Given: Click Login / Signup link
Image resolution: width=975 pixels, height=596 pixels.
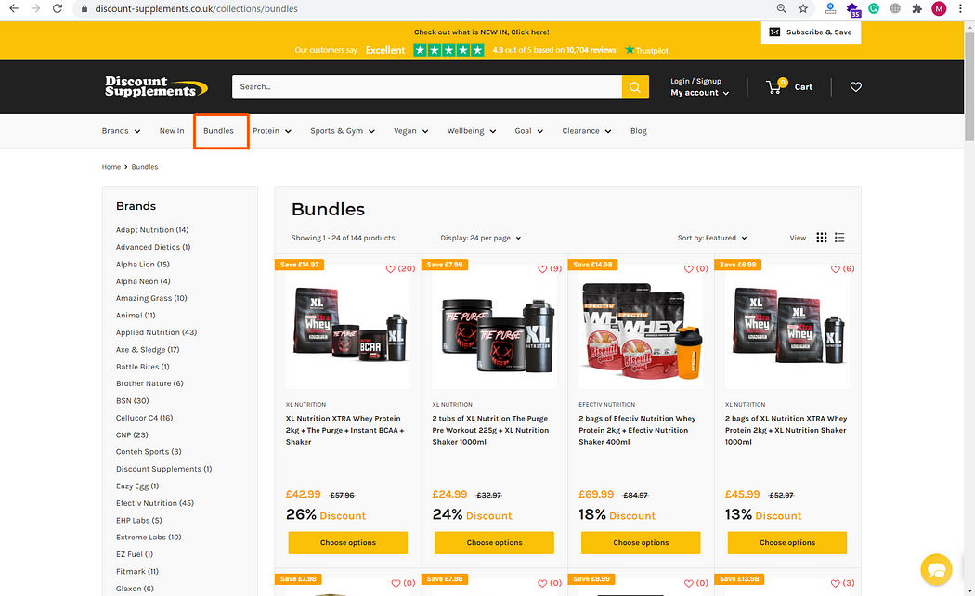Looking at the screenshot, I should pyautogui.click(x=695, y=81).
